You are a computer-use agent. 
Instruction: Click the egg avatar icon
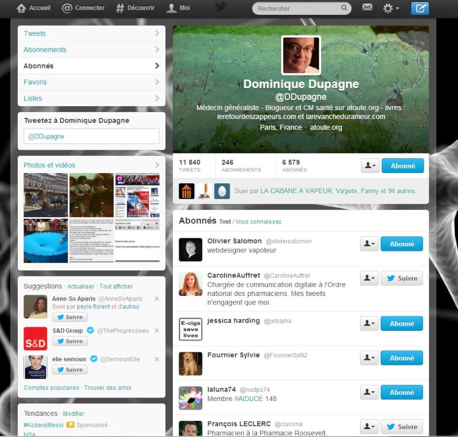222,191
